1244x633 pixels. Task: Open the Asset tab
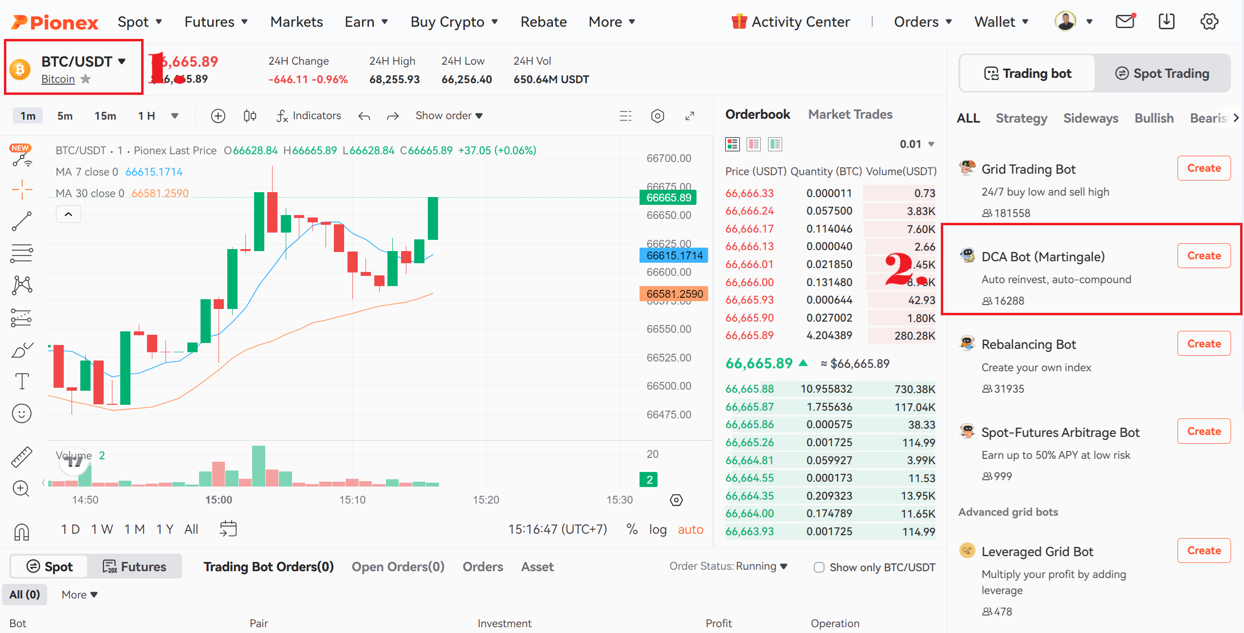click(x=537, y=567)
